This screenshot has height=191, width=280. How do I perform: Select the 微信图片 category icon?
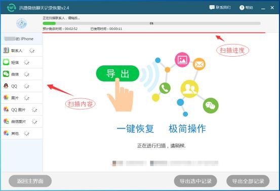click(x=6, y=121)
